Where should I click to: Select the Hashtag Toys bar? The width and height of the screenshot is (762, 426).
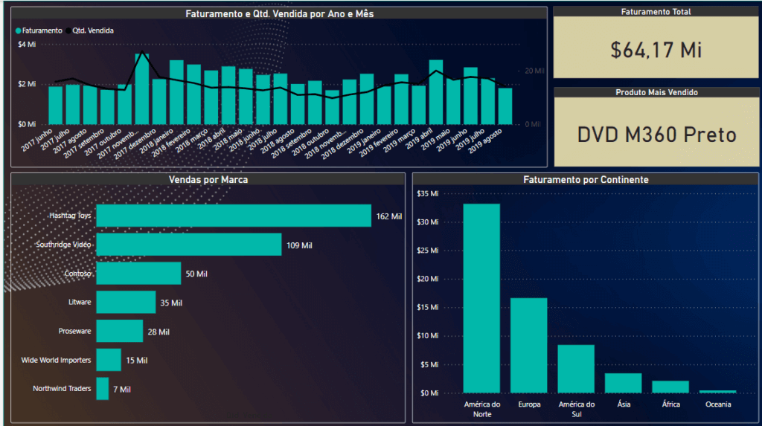click(x=234, y=216)
